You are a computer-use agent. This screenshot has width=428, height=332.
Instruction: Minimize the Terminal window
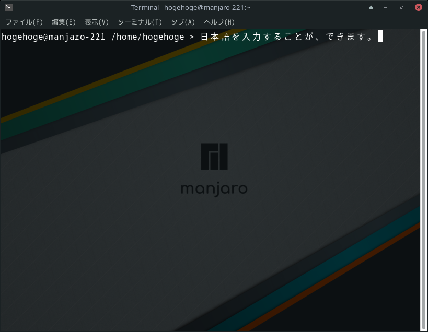click(385, 8)
